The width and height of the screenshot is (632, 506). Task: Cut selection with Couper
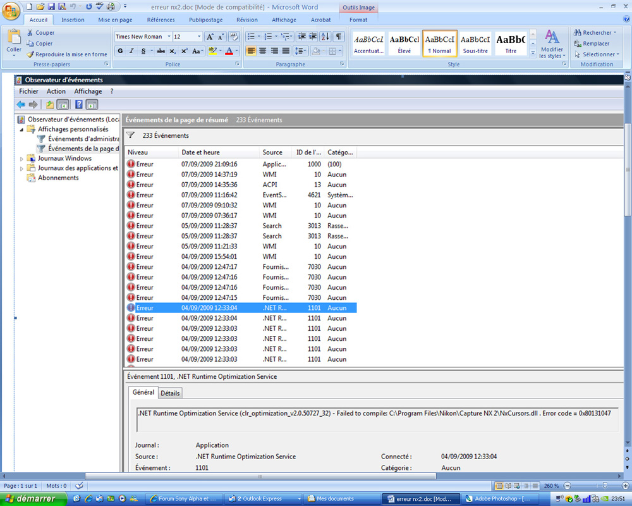[40, 33]
